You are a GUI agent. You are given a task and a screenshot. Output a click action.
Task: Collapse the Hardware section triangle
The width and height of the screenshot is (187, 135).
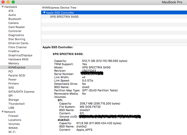[x=3, y=7]
